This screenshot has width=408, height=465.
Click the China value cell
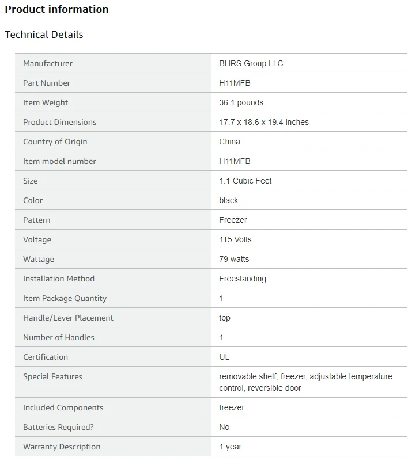pyautogui.click(x=230, y=142)
